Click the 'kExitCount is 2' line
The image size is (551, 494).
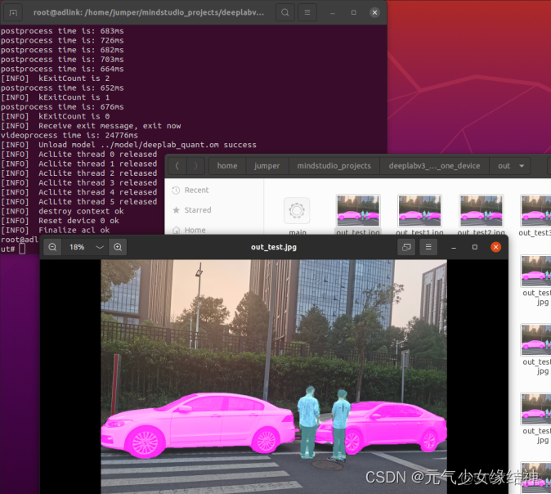(x=55, y=79)
